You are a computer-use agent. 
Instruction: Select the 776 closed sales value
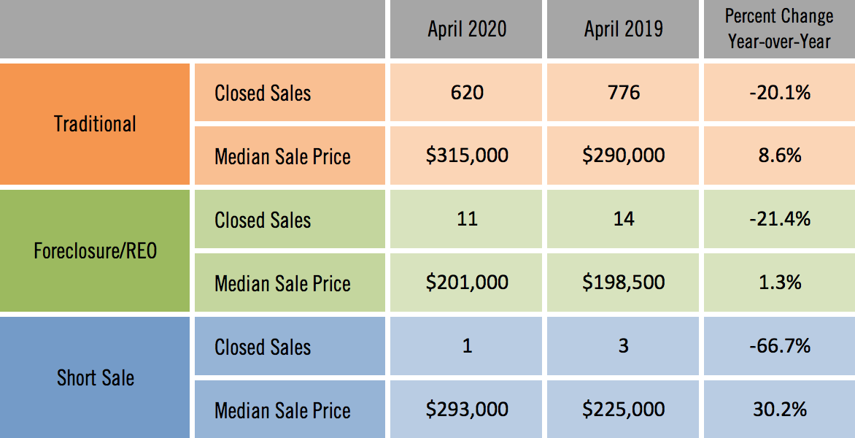point(623,93)
